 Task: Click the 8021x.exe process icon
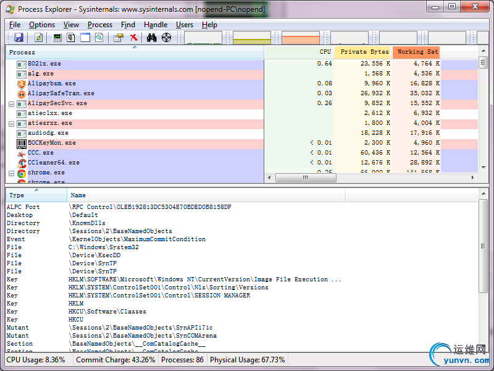click(x=22, y=64)
